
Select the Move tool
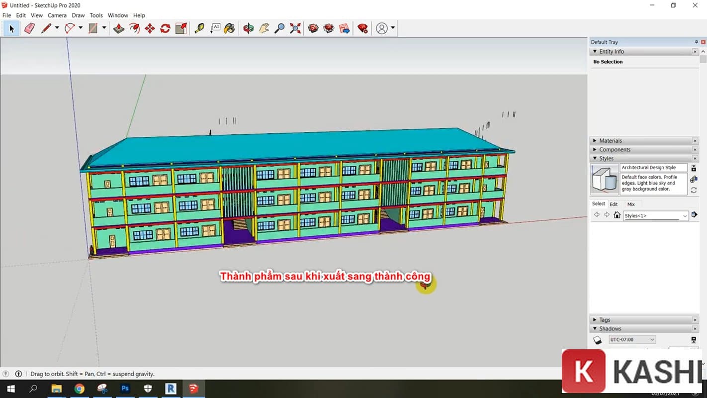(150, 28)
